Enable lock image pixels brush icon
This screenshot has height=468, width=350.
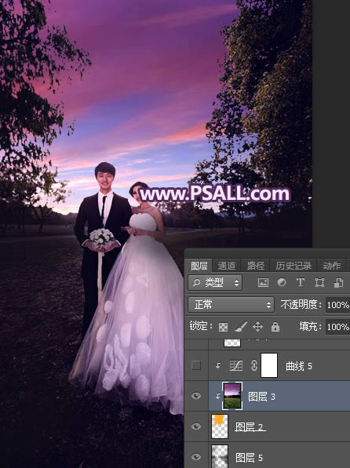click(240, 327)
